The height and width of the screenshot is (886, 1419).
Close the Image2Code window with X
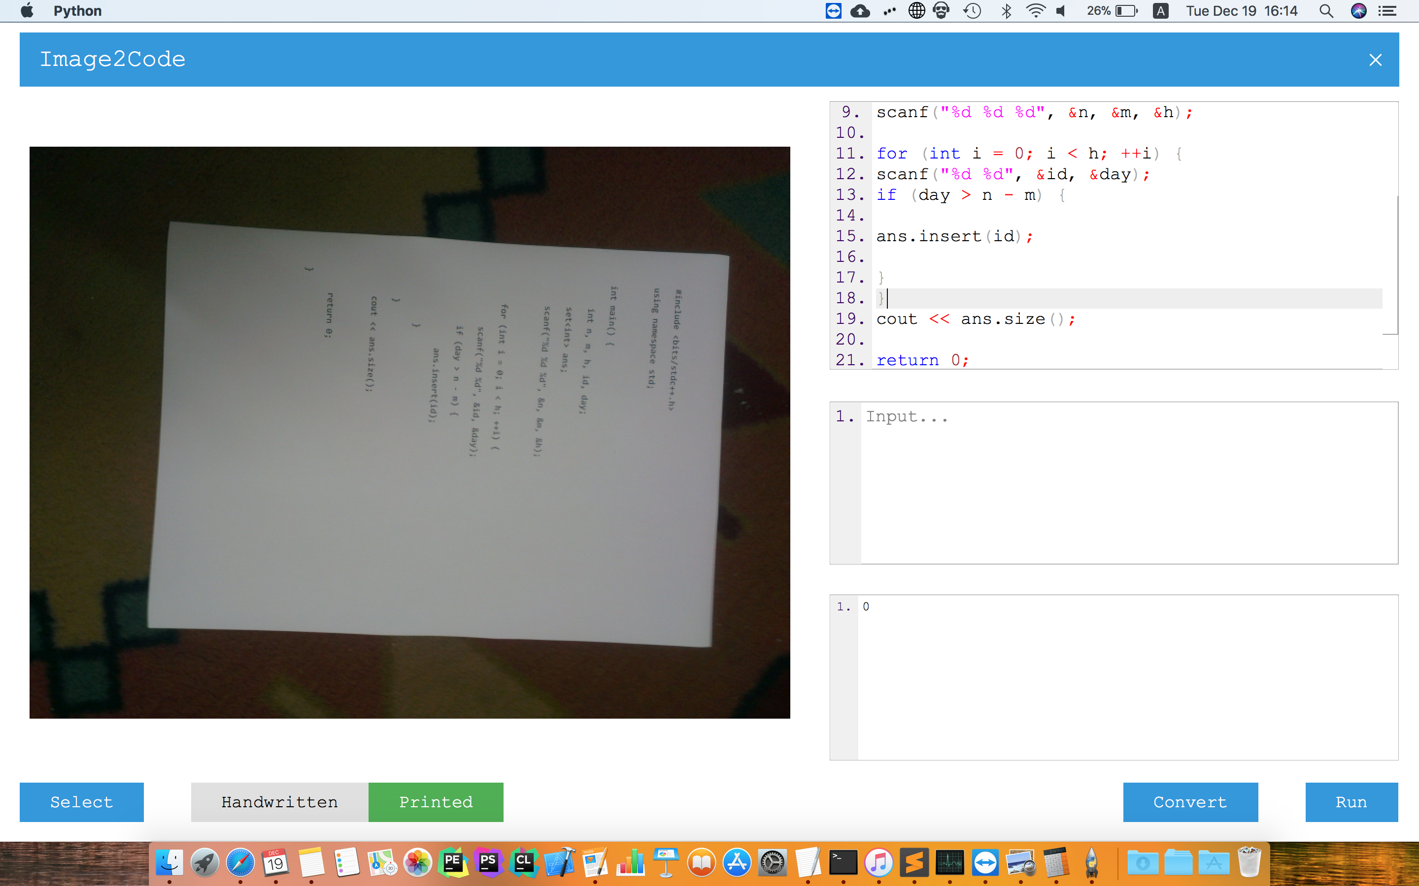pos(1375,60)
